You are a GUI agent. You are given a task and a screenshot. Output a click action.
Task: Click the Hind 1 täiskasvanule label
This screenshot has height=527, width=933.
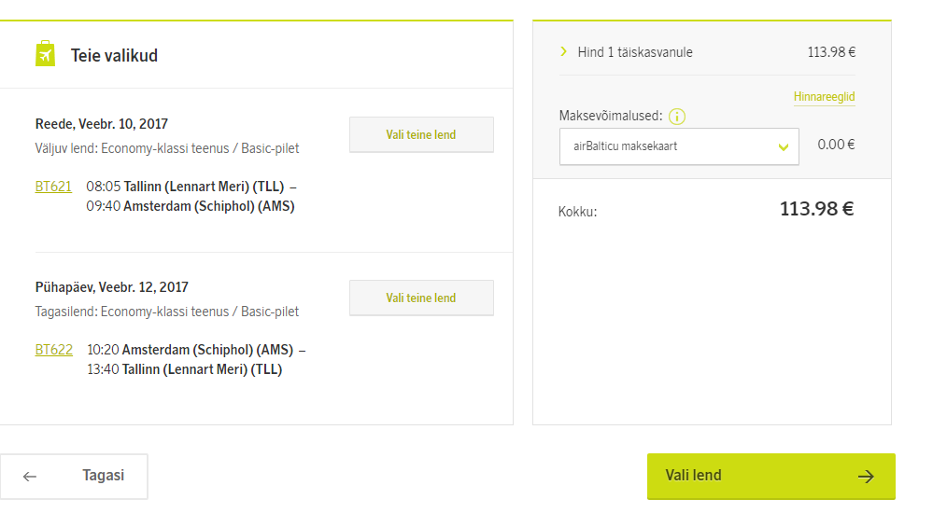coord(635,52)
